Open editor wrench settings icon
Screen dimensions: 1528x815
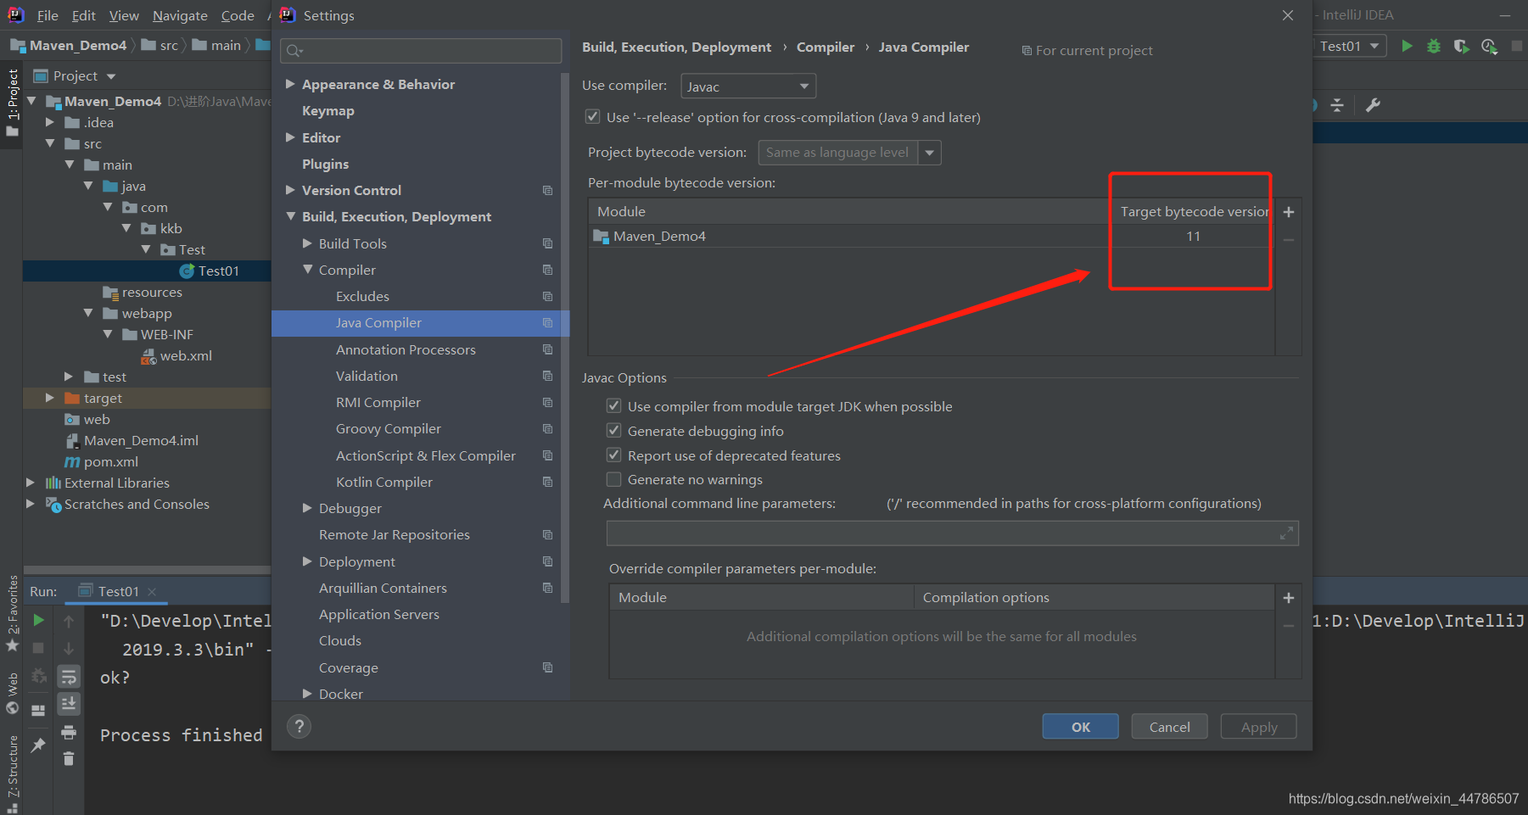pyautogui.click(x=1373, y=105)
